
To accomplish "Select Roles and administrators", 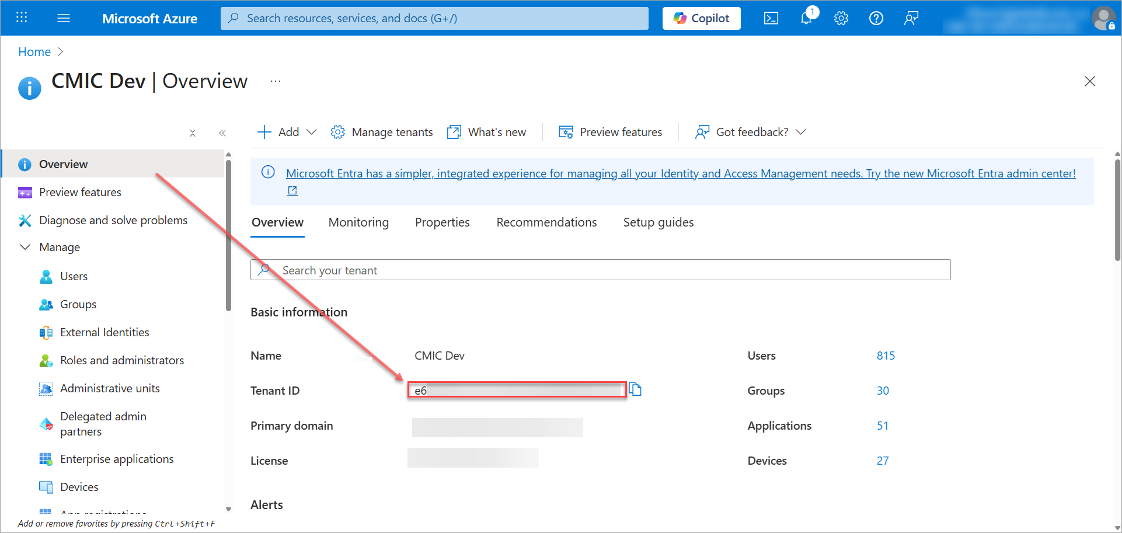I will pos(122,360).
